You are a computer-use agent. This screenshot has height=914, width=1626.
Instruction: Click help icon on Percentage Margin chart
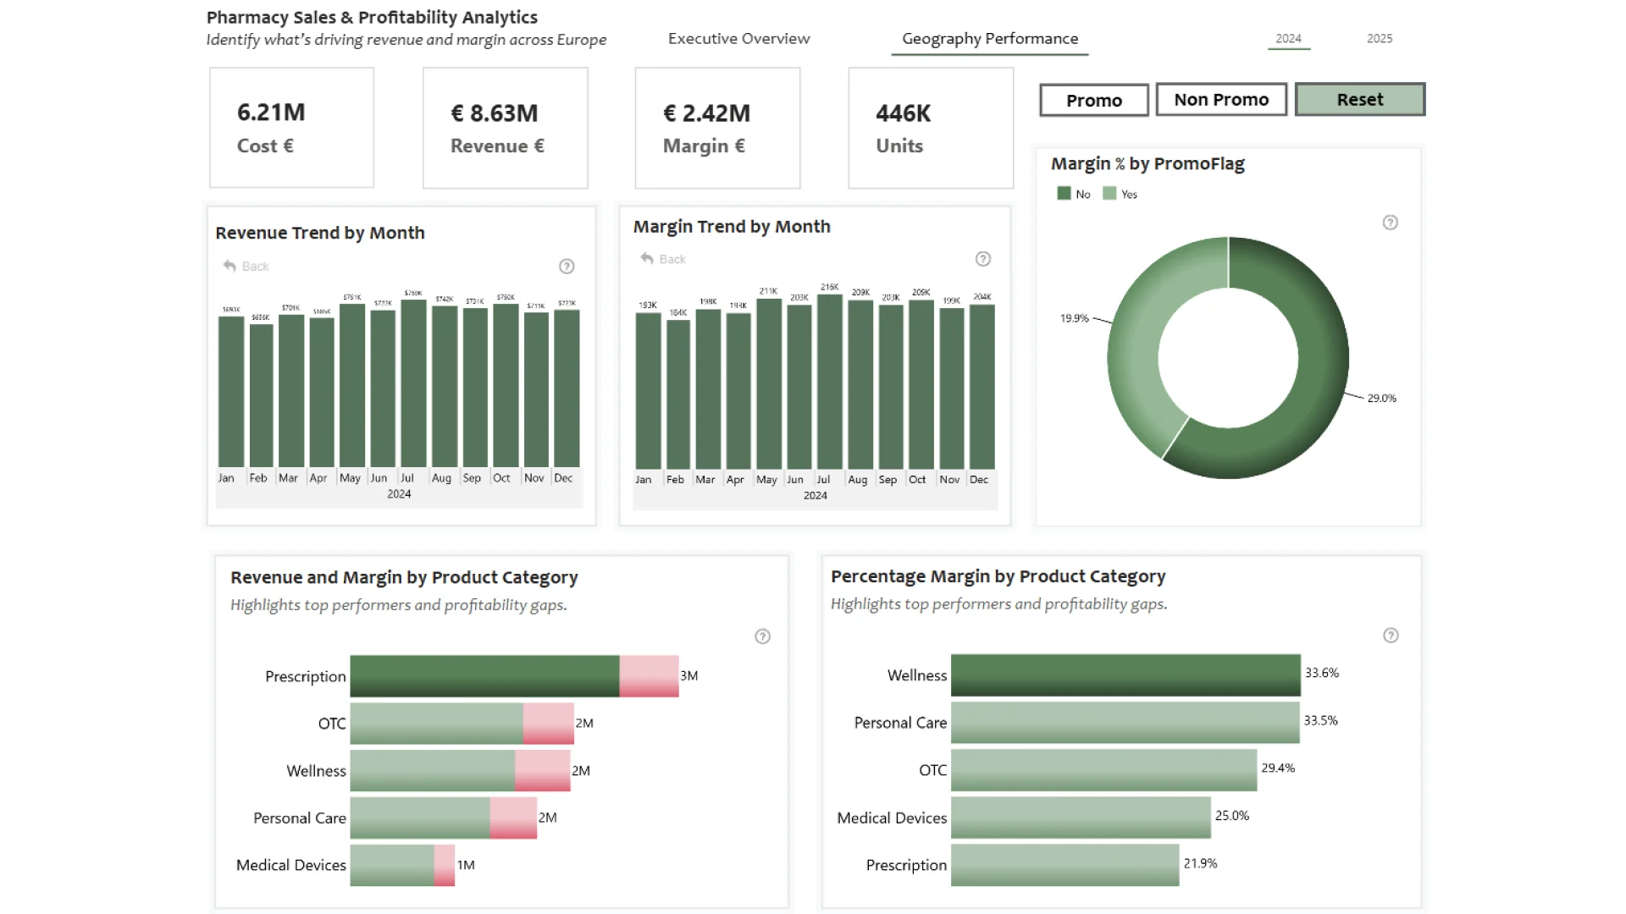point(1390,636)
